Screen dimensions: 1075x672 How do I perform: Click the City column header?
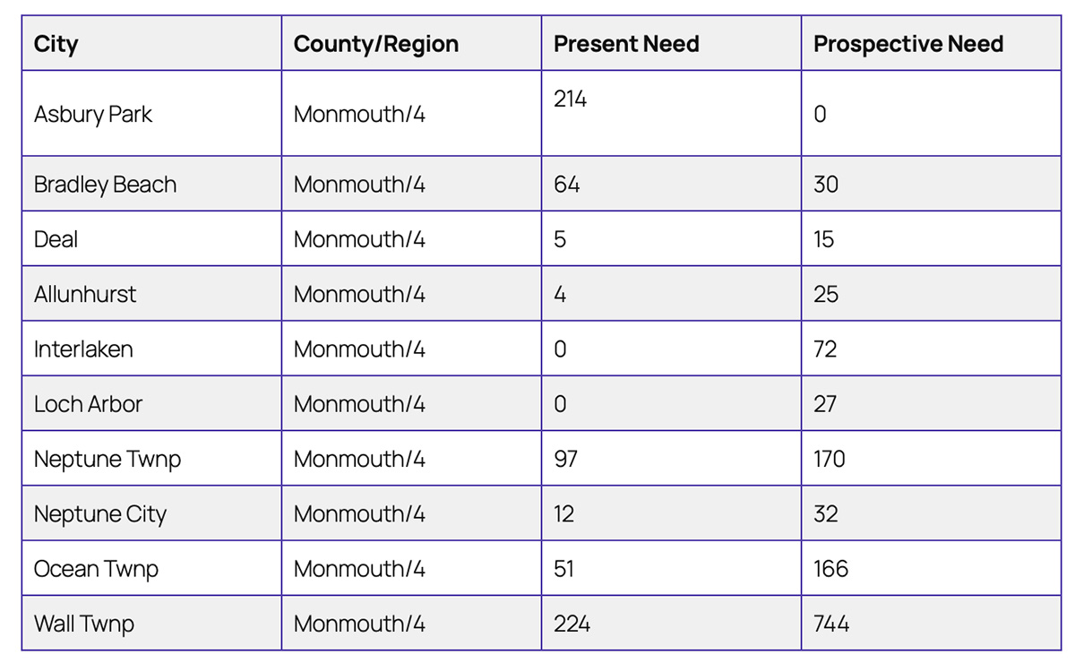56,44
